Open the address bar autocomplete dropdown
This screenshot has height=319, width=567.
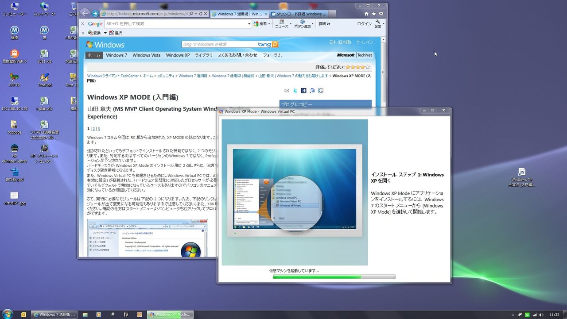pos(195,14)
